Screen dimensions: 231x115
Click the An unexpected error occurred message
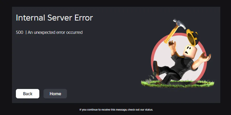coord(55,32)
